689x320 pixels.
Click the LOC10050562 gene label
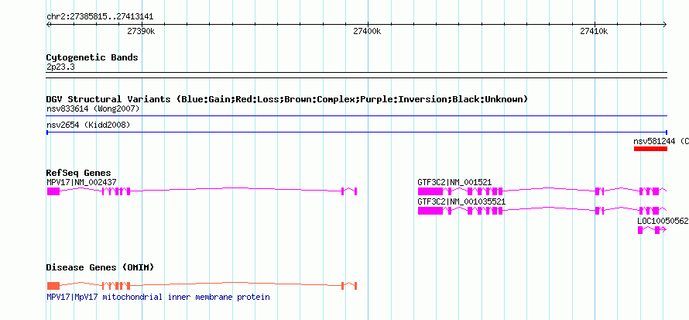pyautogui.click(x=663, y=221)
